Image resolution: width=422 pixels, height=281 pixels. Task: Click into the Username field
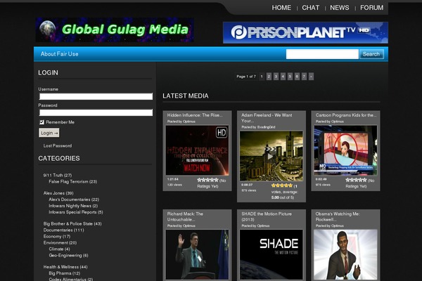(96, 96)
